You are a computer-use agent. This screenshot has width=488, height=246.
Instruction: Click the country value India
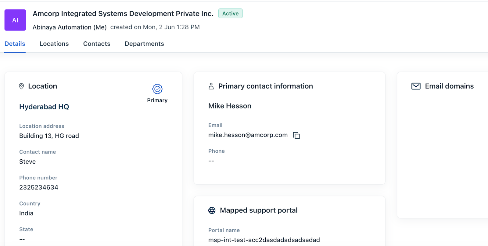pos(26,213)
